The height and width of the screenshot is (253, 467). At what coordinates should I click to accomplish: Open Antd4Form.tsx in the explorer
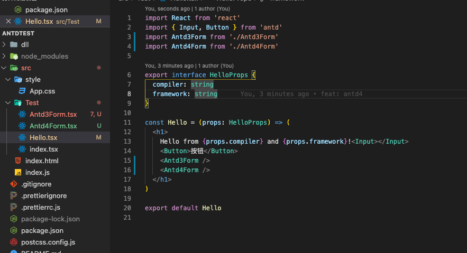pyautogui.click(x=53, y=126)
